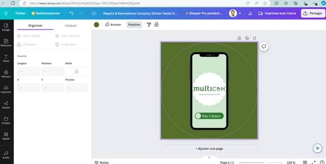Click À l'avant option

[x=26, y=44]
